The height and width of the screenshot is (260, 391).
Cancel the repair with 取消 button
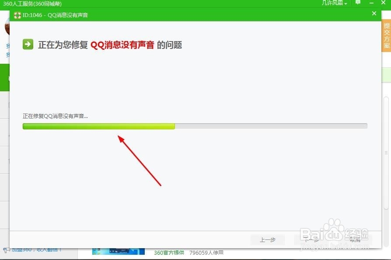point(355,239)
